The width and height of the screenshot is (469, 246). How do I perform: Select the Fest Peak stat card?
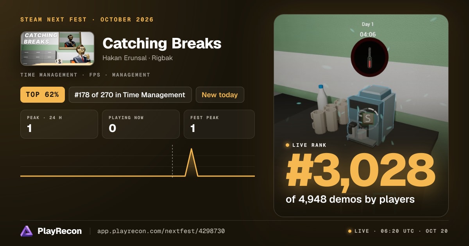219,124
